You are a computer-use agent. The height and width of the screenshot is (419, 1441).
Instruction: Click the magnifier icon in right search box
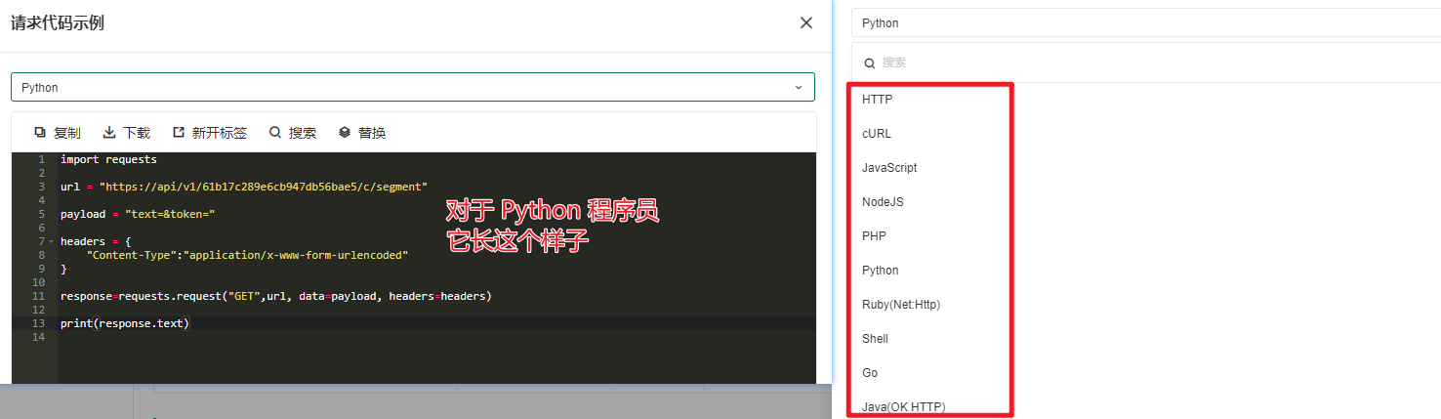869,63
